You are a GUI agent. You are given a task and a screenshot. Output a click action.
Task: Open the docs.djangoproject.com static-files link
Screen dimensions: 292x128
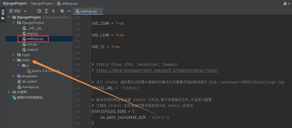pos(157,70)
